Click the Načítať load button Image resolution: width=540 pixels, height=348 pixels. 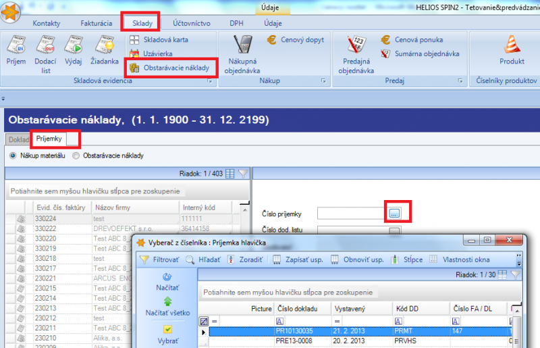click(x=167, y=282)
